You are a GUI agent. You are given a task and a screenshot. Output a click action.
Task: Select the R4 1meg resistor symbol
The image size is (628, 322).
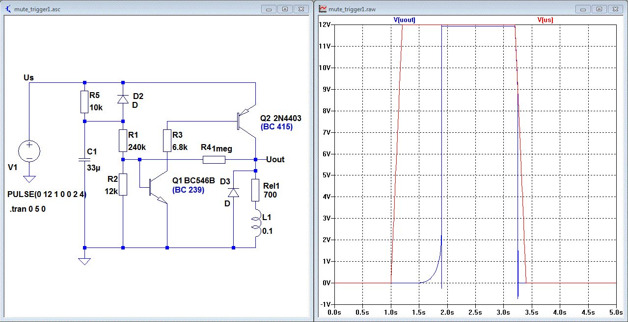[214, 159]
